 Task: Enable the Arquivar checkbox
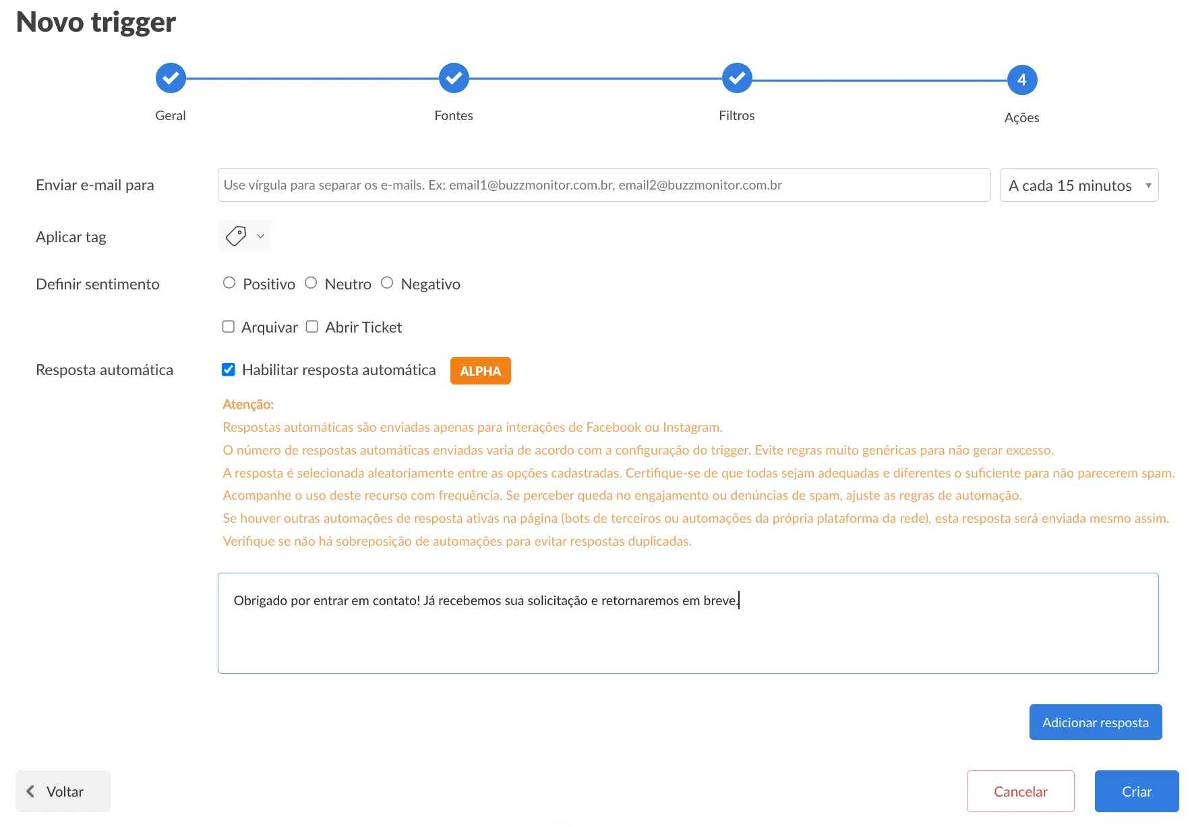click(229, 327)
